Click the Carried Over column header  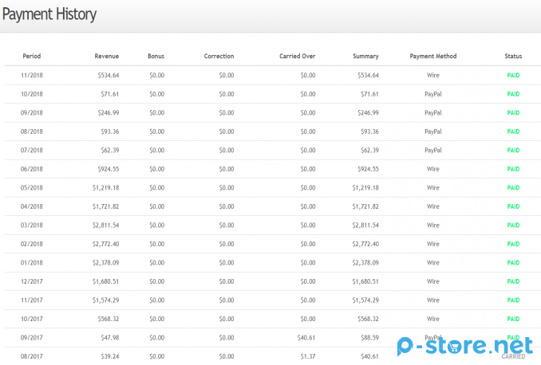[297, 57]
